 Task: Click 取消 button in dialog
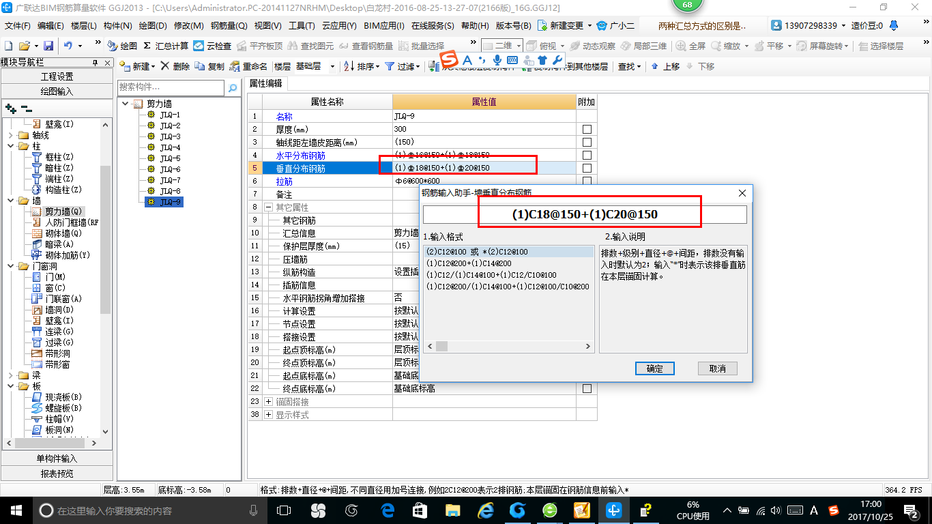[718, 368]
